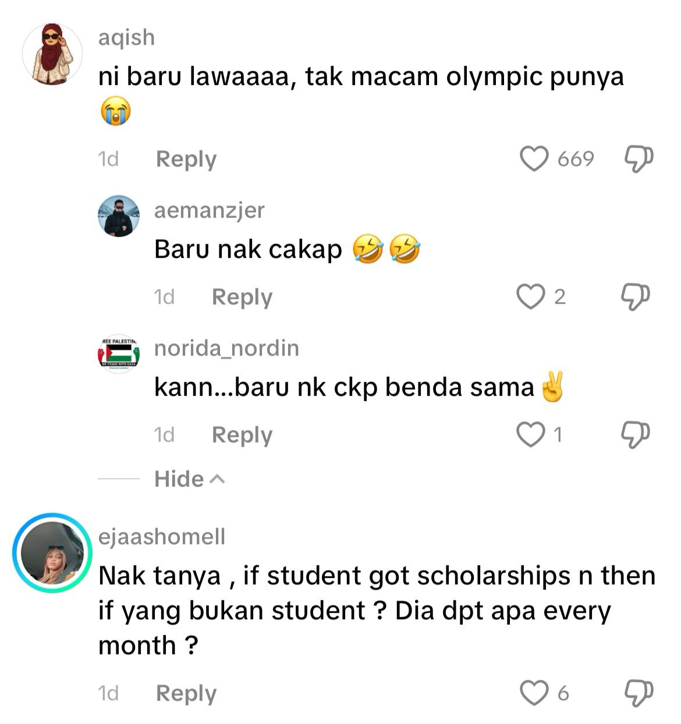681x724 pixels.
Task: Dislike ejaashomell's comment
Action: [x=639, y=693]
